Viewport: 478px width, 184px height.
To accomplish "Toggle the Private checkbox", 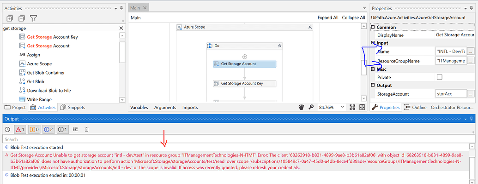I will [439, 77].
